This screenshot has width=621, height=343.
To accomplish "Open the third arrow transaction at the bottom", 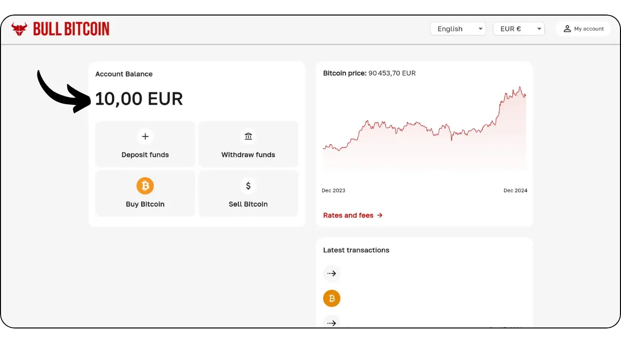I will 332,322.
